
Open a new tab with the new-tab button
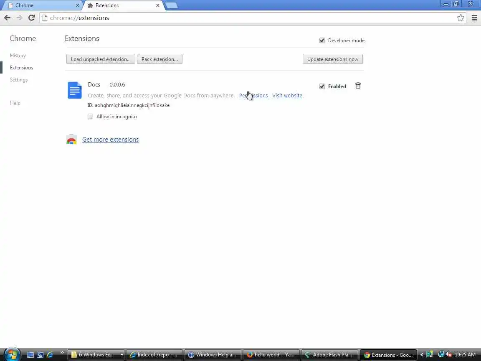172,5
